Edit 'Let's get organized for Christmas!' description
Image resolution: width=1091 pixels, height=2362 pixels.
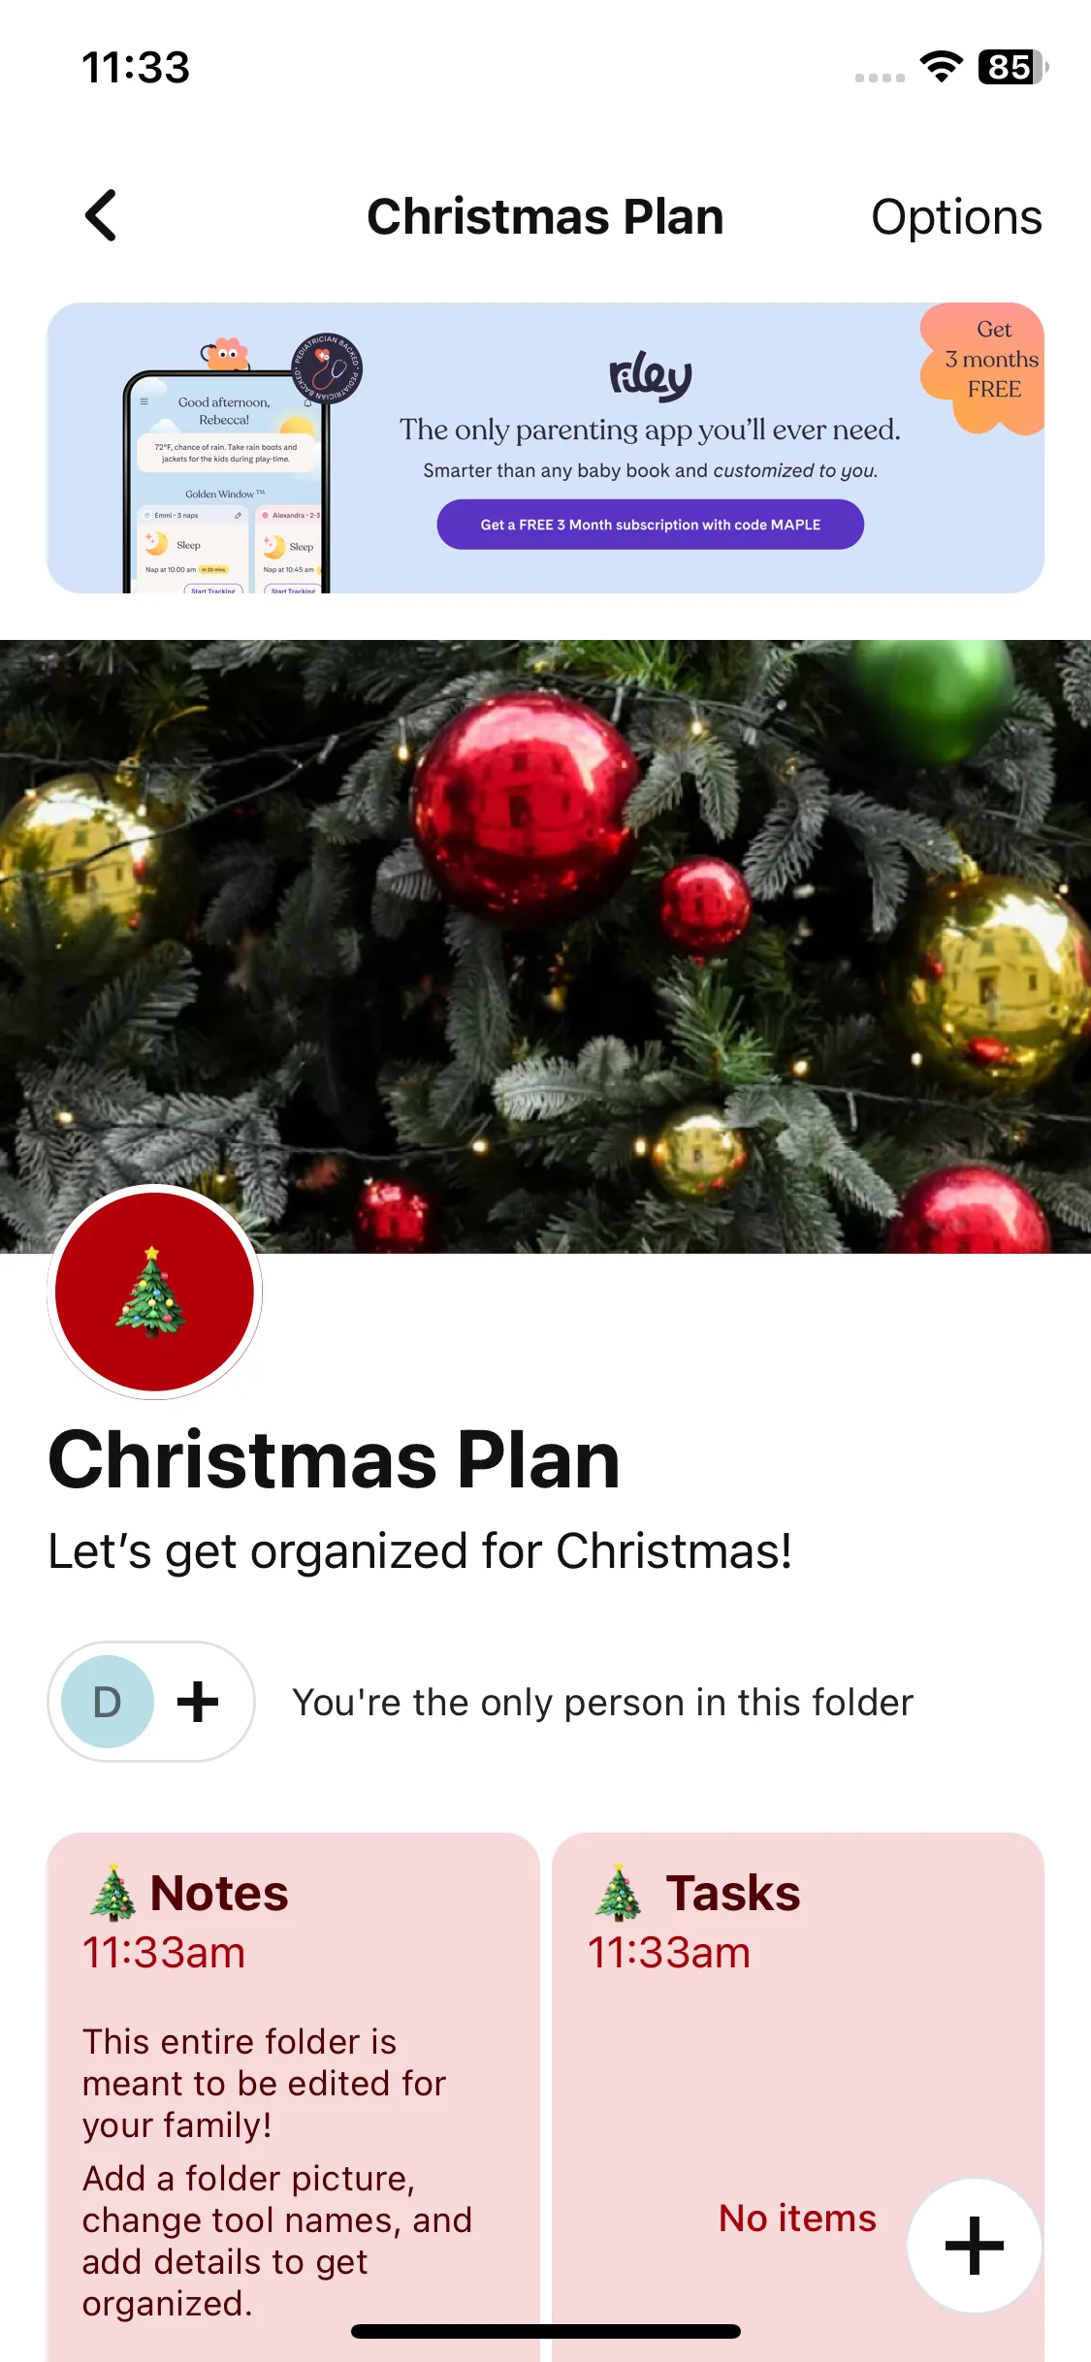pos(420,1551)
